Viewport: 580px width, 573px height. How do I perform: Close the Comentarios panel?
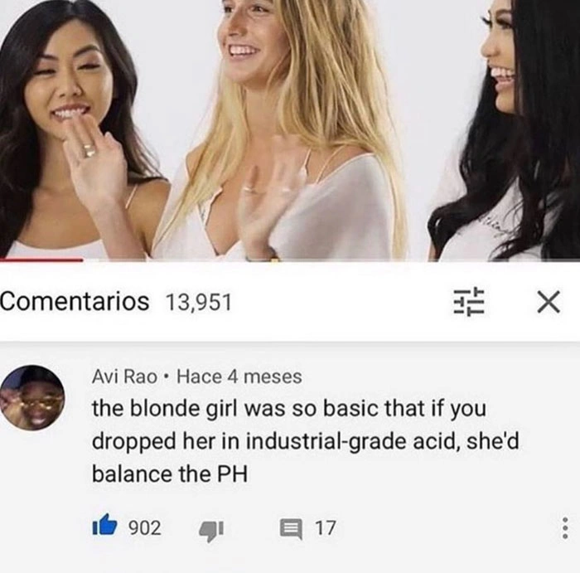click(549, 302)
